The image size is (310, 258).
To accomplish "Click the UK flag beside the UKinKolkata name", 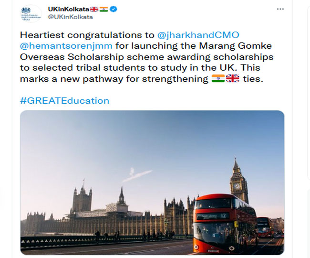I will coord(95,9).
